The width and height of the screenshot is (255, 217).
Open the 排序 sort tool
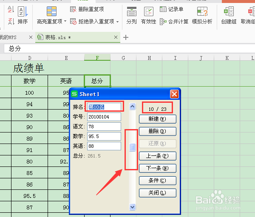[23, 16]
